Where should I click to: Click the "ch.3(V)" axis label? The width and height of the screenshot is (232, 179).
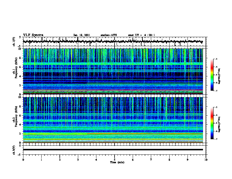coord(14,150)
